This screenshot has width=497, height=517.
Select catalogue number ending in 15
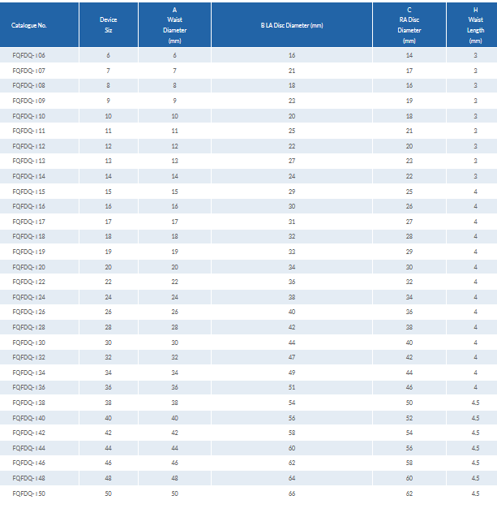(28, 192)
